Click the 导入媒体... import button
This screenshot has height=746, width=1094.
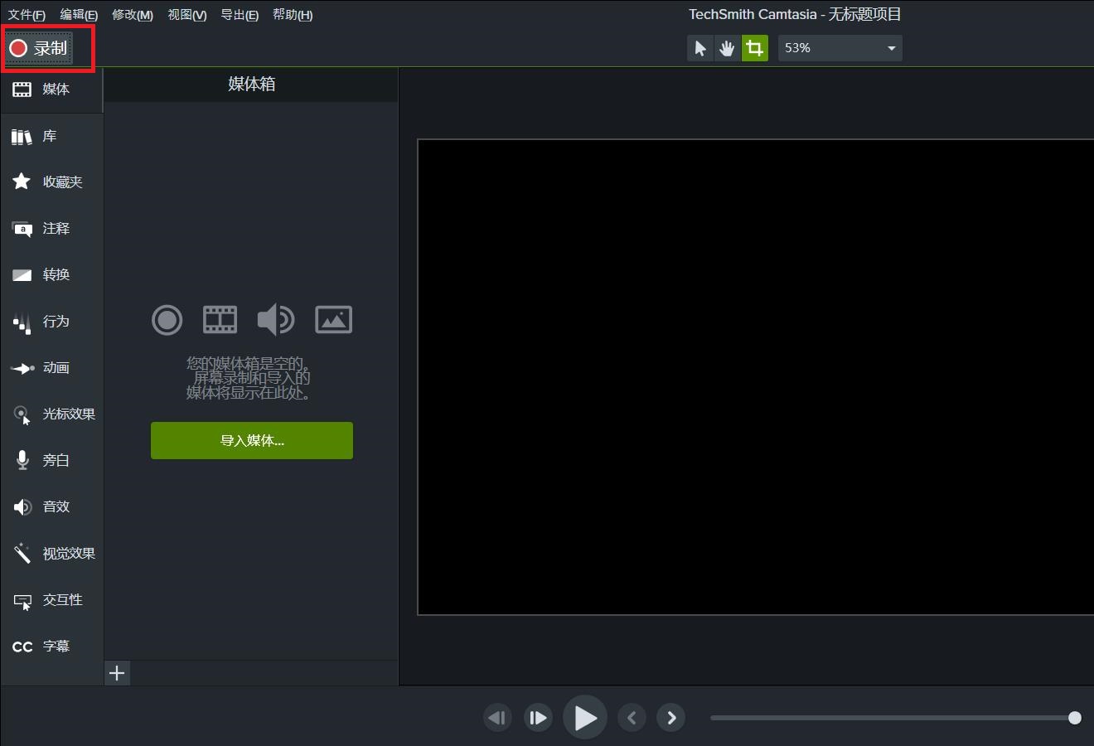252,441
